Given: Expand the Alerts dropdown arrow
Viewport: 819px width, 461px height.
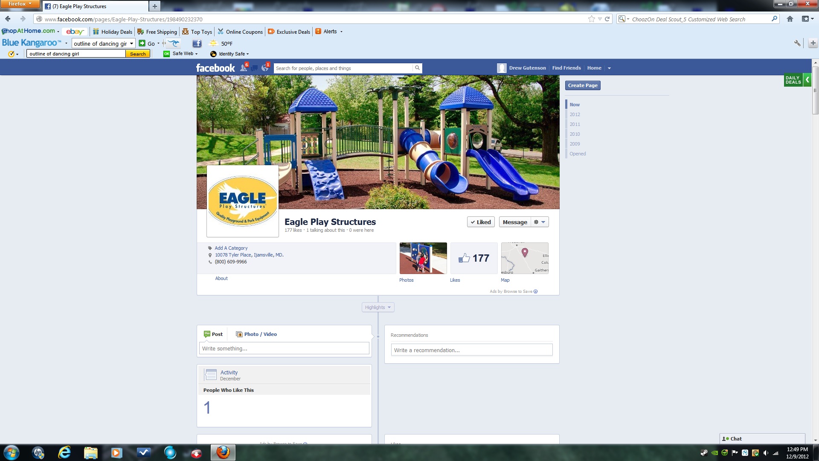Looking at the screenshot, I should pos(341,32).
